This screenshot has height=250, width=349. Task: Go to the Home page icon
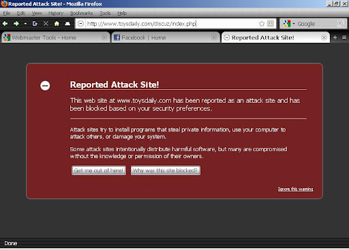coord(57,23)
